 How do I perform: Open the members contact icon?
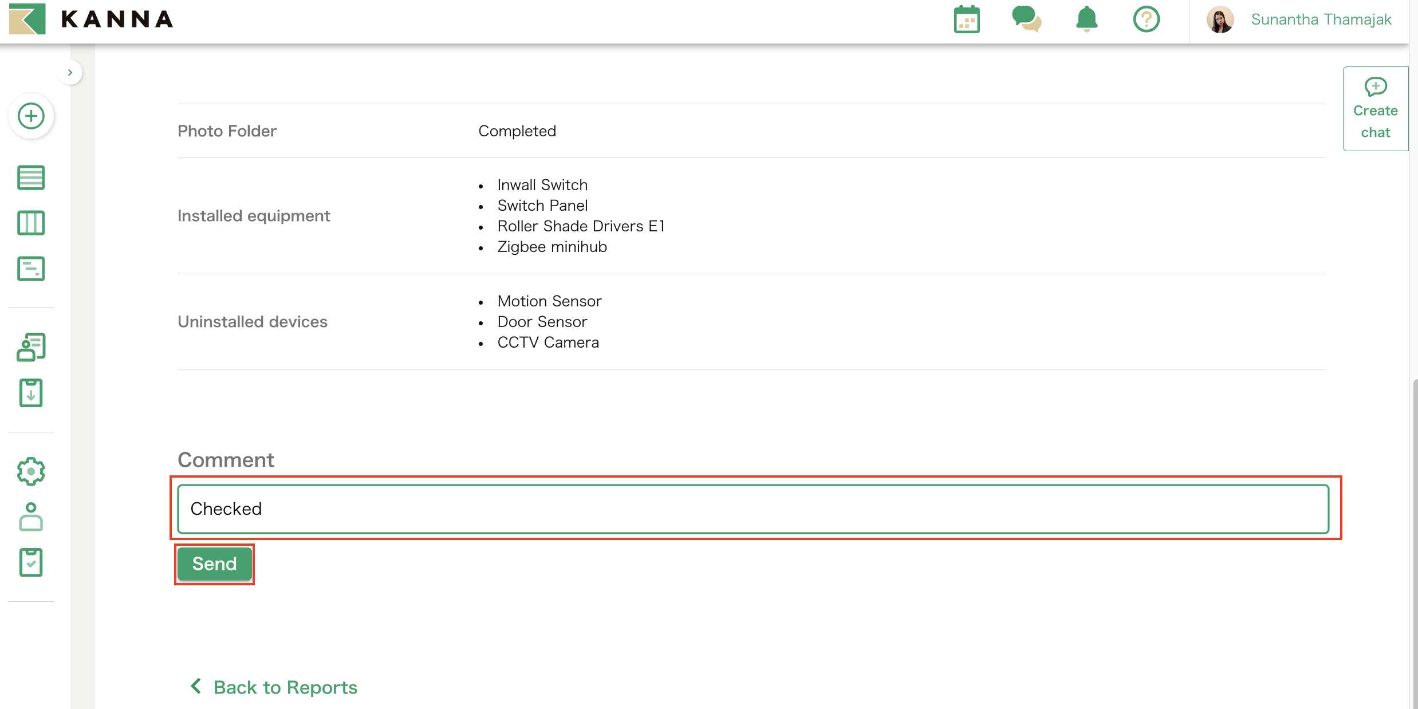point(31,346)
